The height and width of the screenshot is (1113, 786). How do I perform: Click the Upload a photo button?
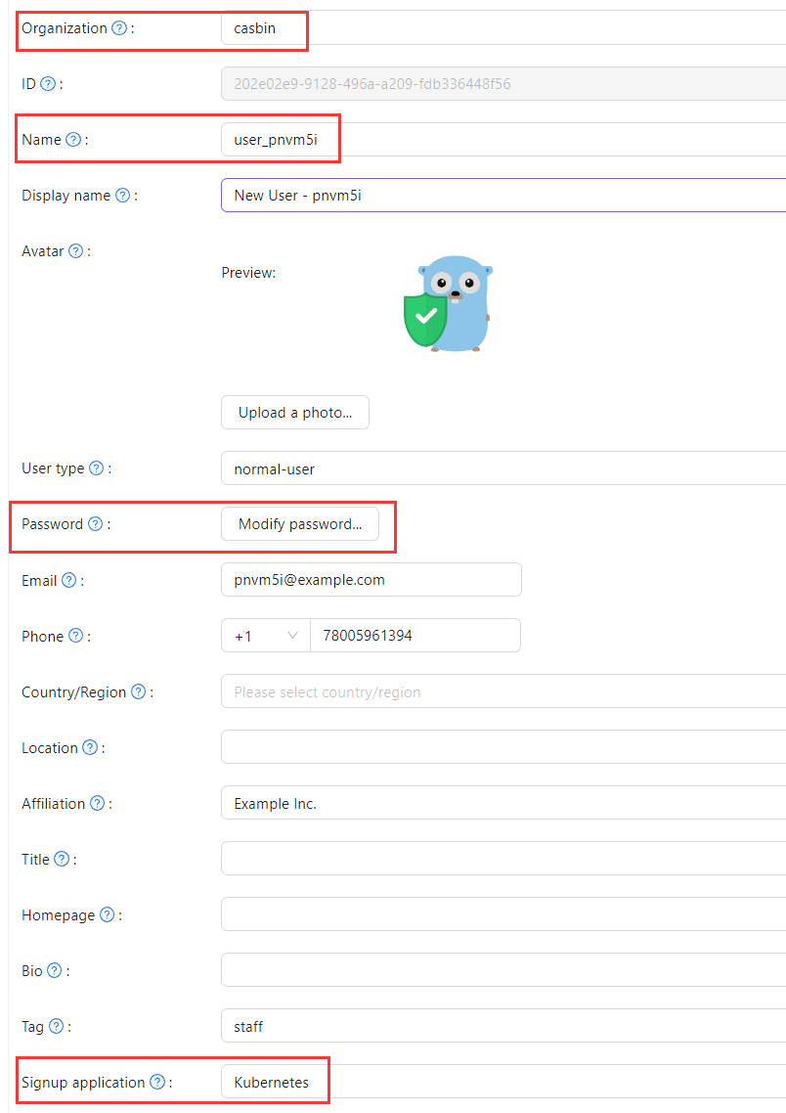pyautogui.click(x=294, y=412)
